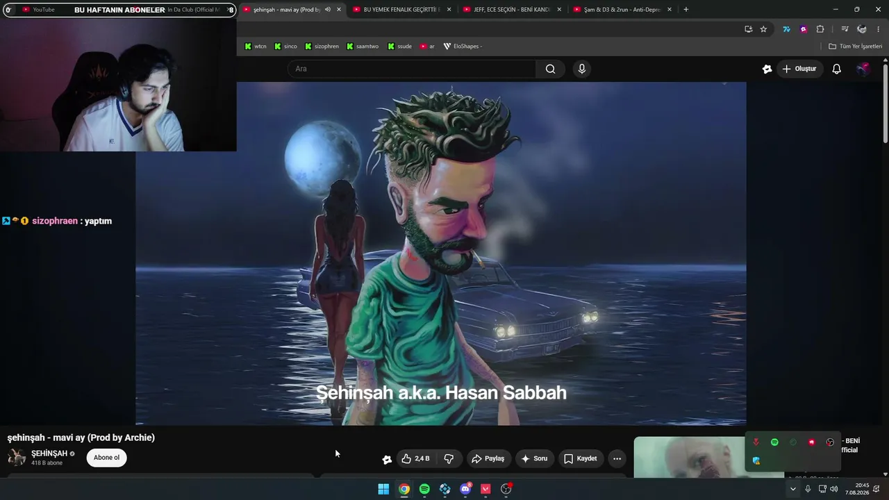Open the 'ar' YouTube bookmark
889x500 pixels.
pos(427,47)
